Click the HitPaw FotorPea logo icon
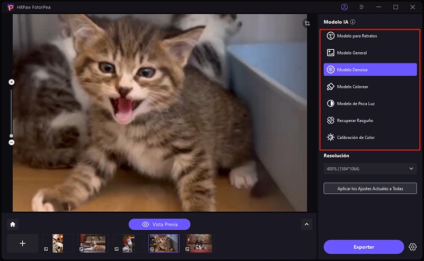This screenshot has width=424, height=261. click(11, 7)
